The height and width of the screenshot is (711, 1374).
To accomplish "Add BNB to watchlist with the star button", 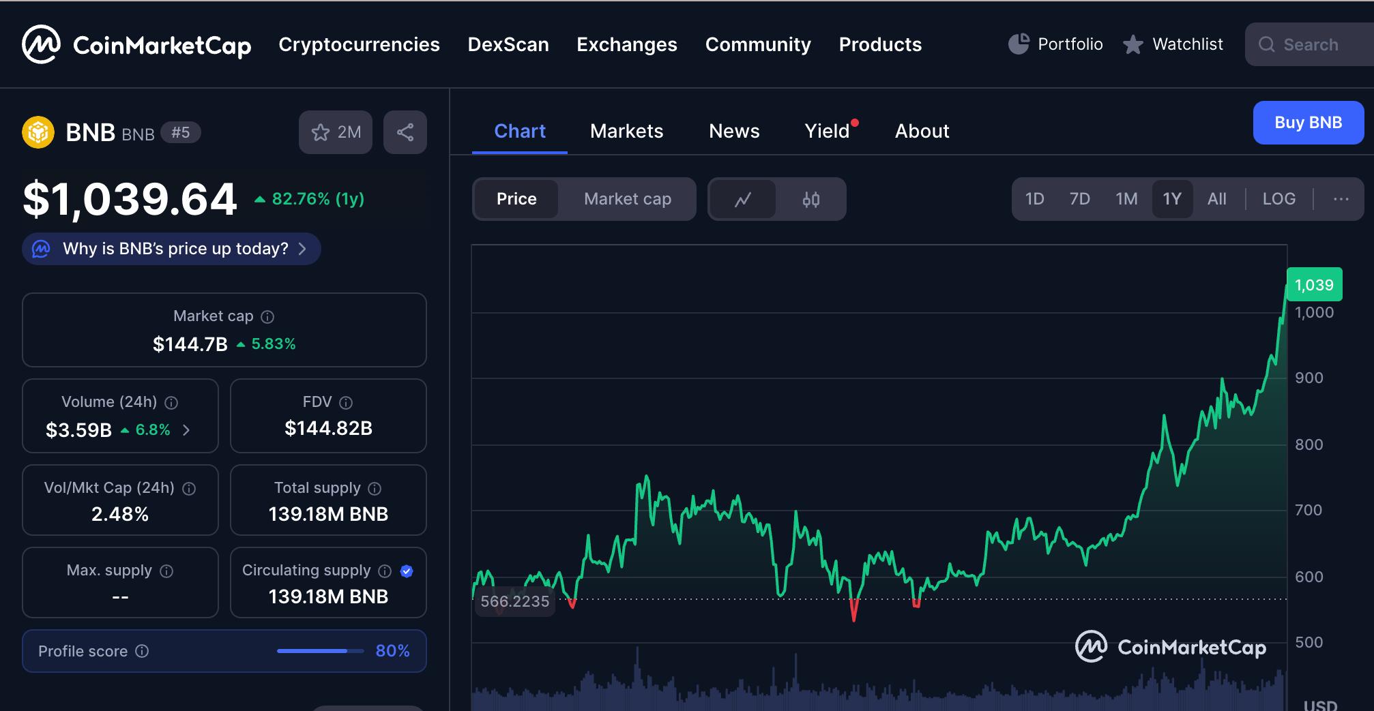I will click(x=336, y=132).
